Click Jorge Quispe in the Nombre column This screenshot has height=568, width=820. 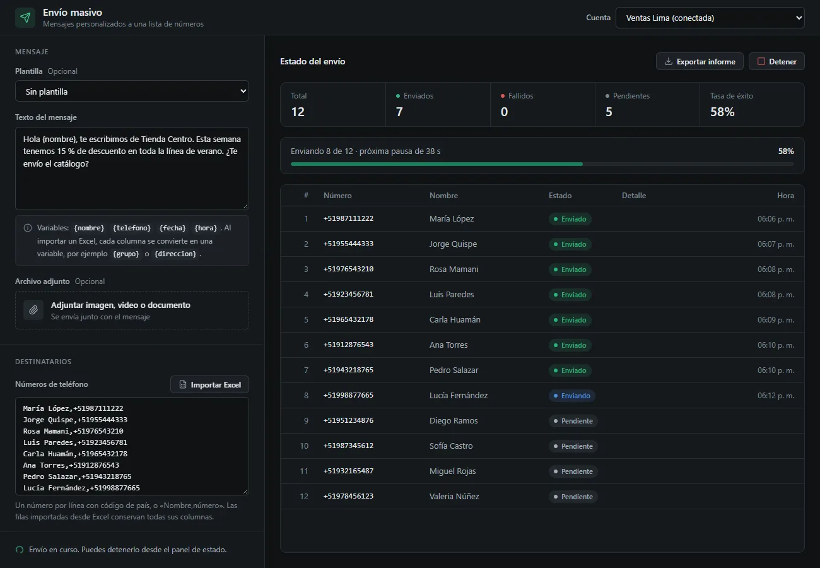(x=453, y=244)
